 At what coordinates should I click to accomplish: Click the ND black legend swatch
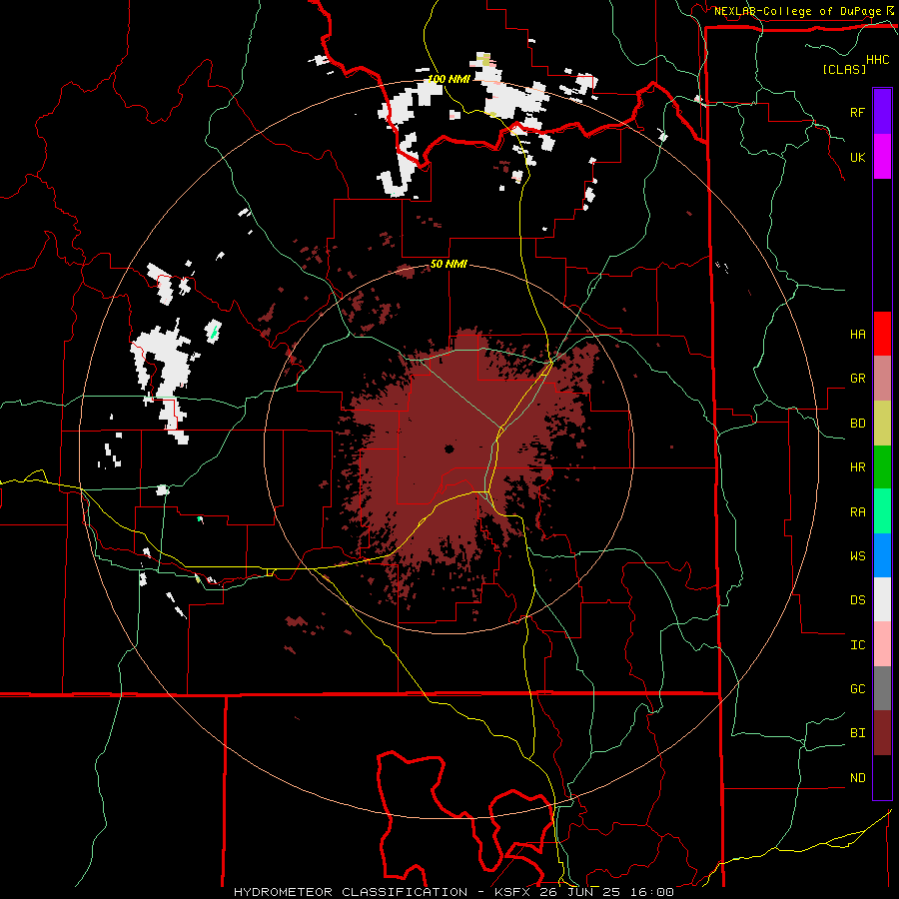click(x=882, y=777)
